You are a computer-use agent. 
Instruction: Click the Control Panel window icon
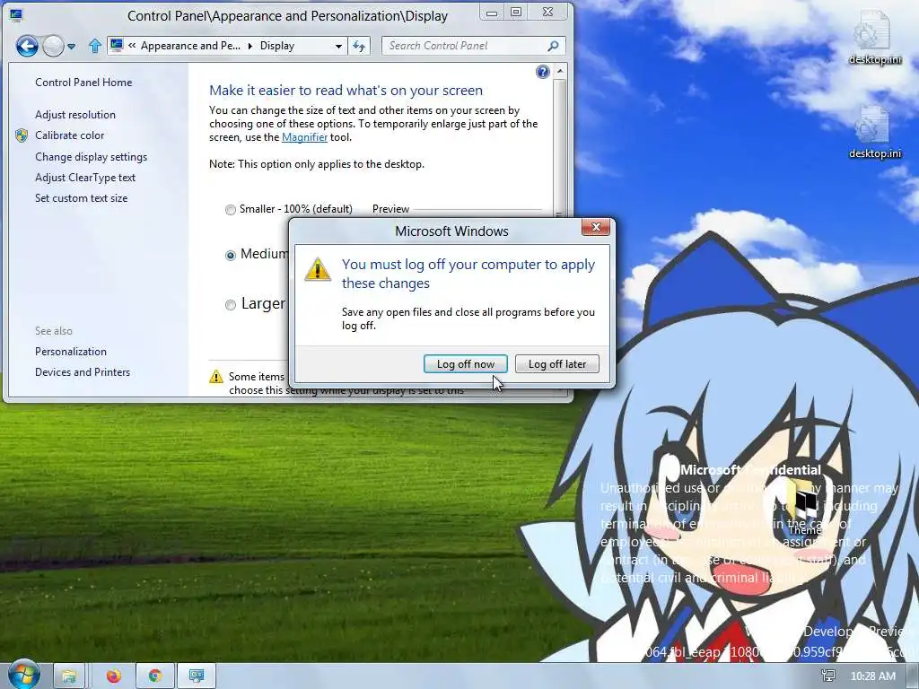(x=16, y=16)
